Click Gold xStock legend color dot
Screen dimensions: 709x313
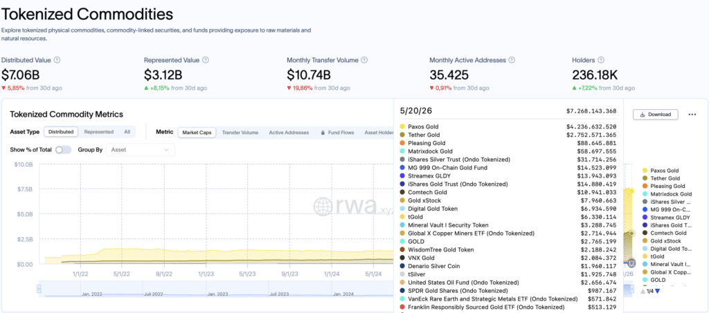tap(645, 241)
